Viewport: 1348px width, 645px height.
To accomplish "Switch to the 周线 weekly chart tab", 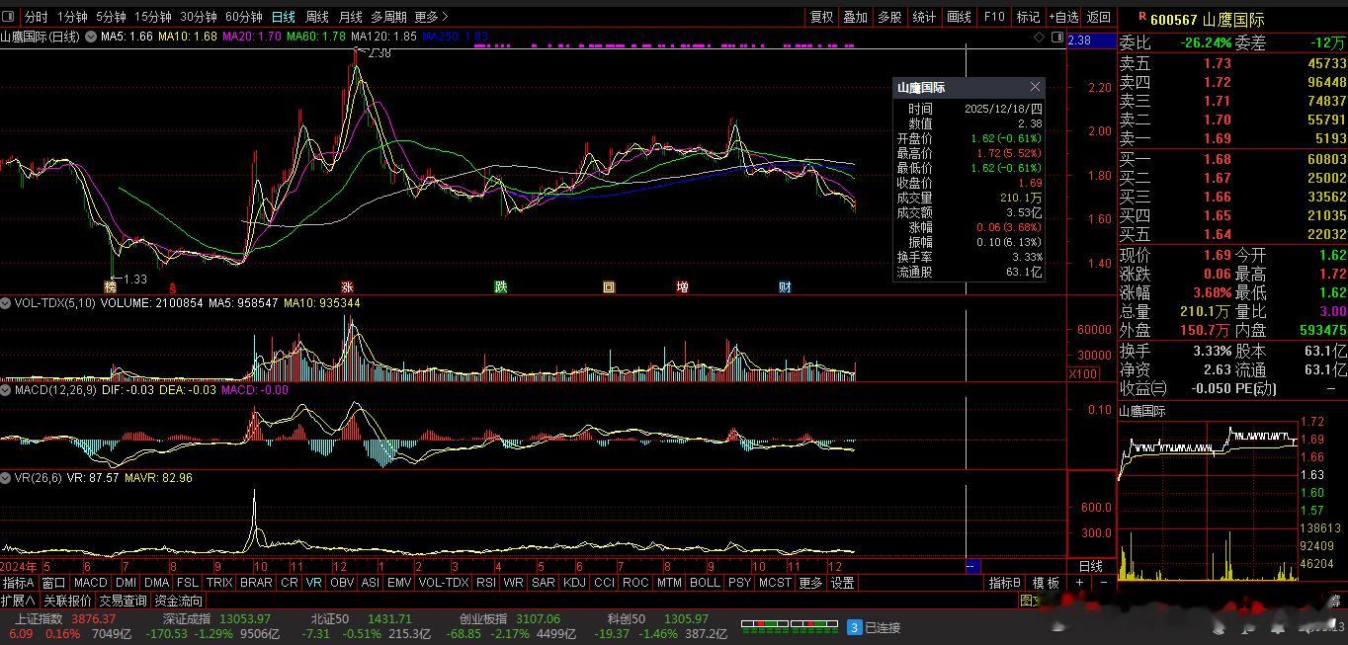I will click(x=316, y=17).
